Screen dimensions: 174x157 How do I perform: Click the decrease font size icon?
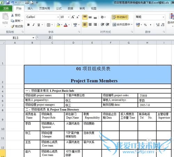pyautogui.click(x=78, y=17)
